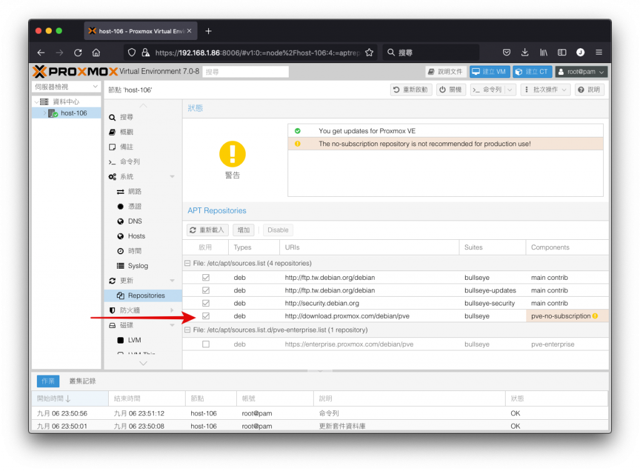Click the browser forward arrow
Screen dimensions: 640x471
[59, 52]
